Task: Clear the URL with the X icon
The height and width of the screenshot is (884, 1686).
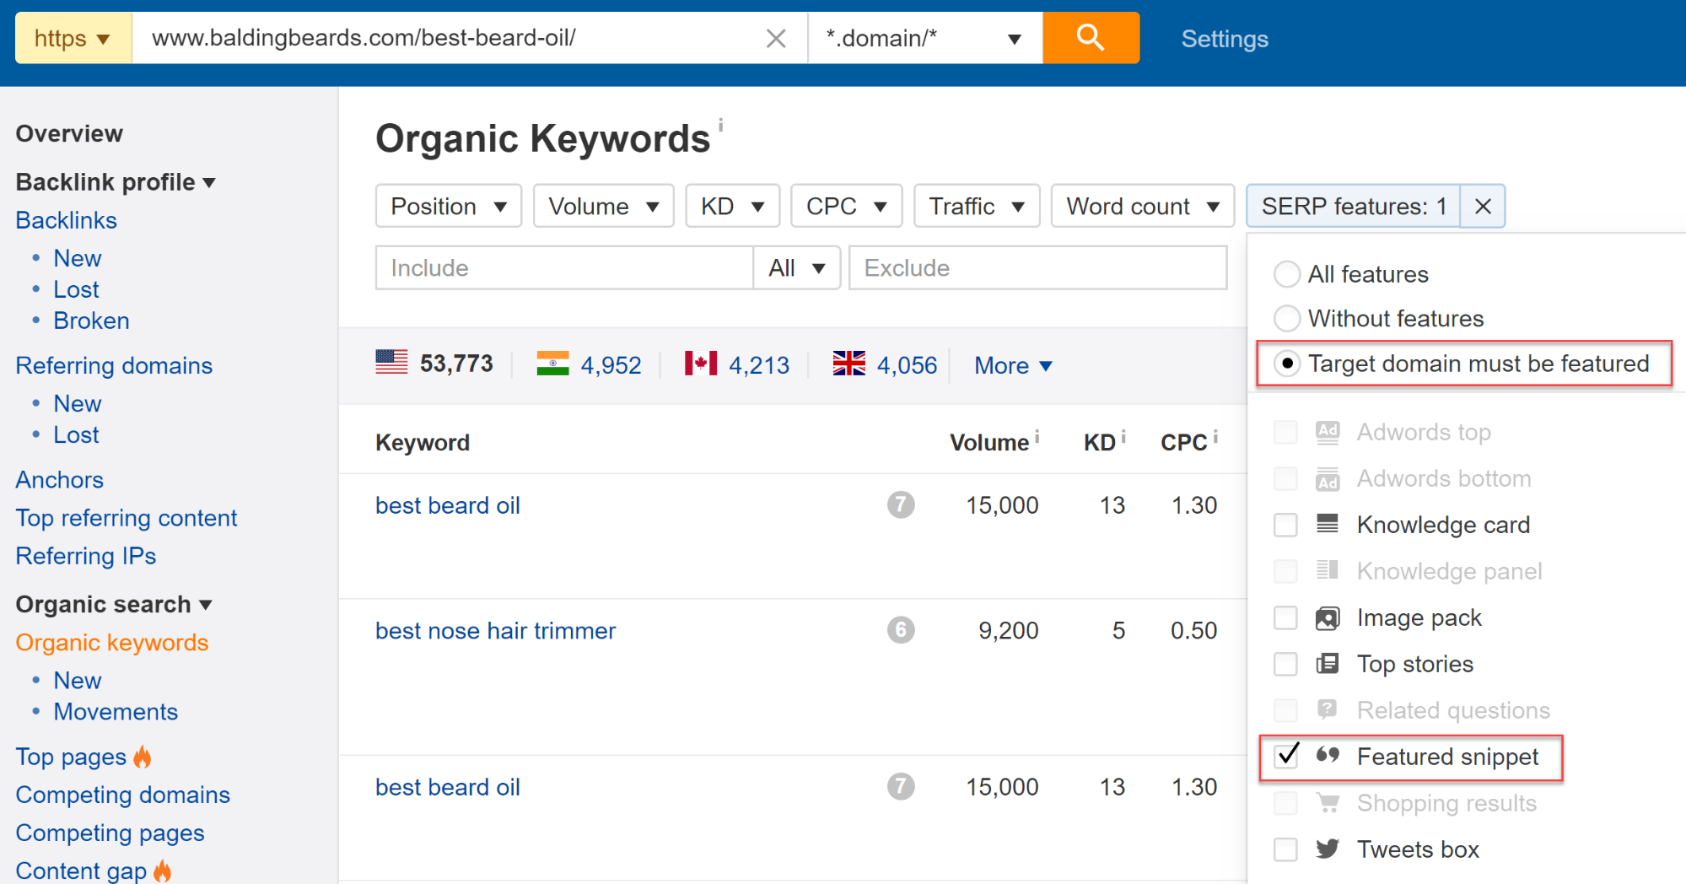Action: click(776, 39)
